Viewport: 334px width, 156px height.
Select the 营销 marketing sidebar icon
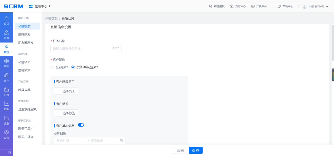pyautogui.click(x=6, y=63)
